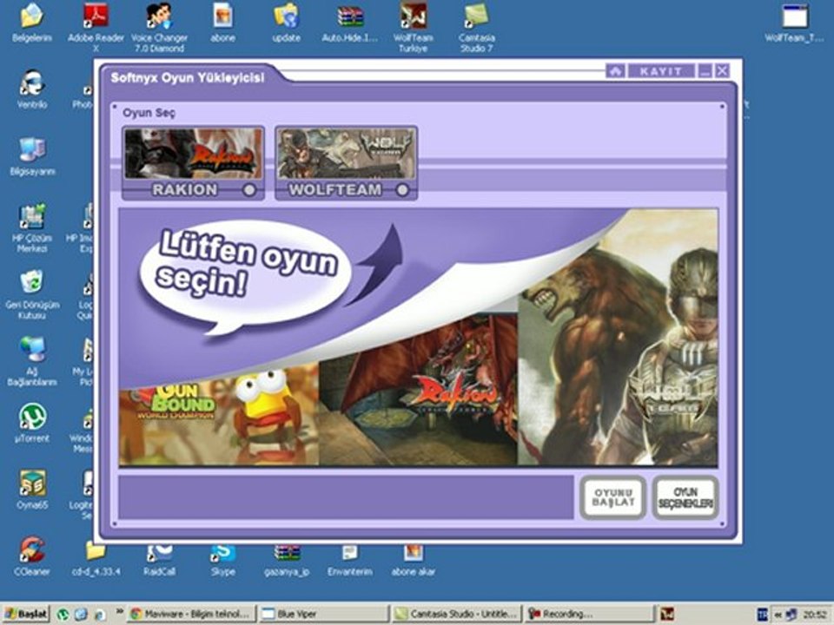Open gazanya_ip archive icon
This screenshot has height=625, width=834.
(286, 560)
